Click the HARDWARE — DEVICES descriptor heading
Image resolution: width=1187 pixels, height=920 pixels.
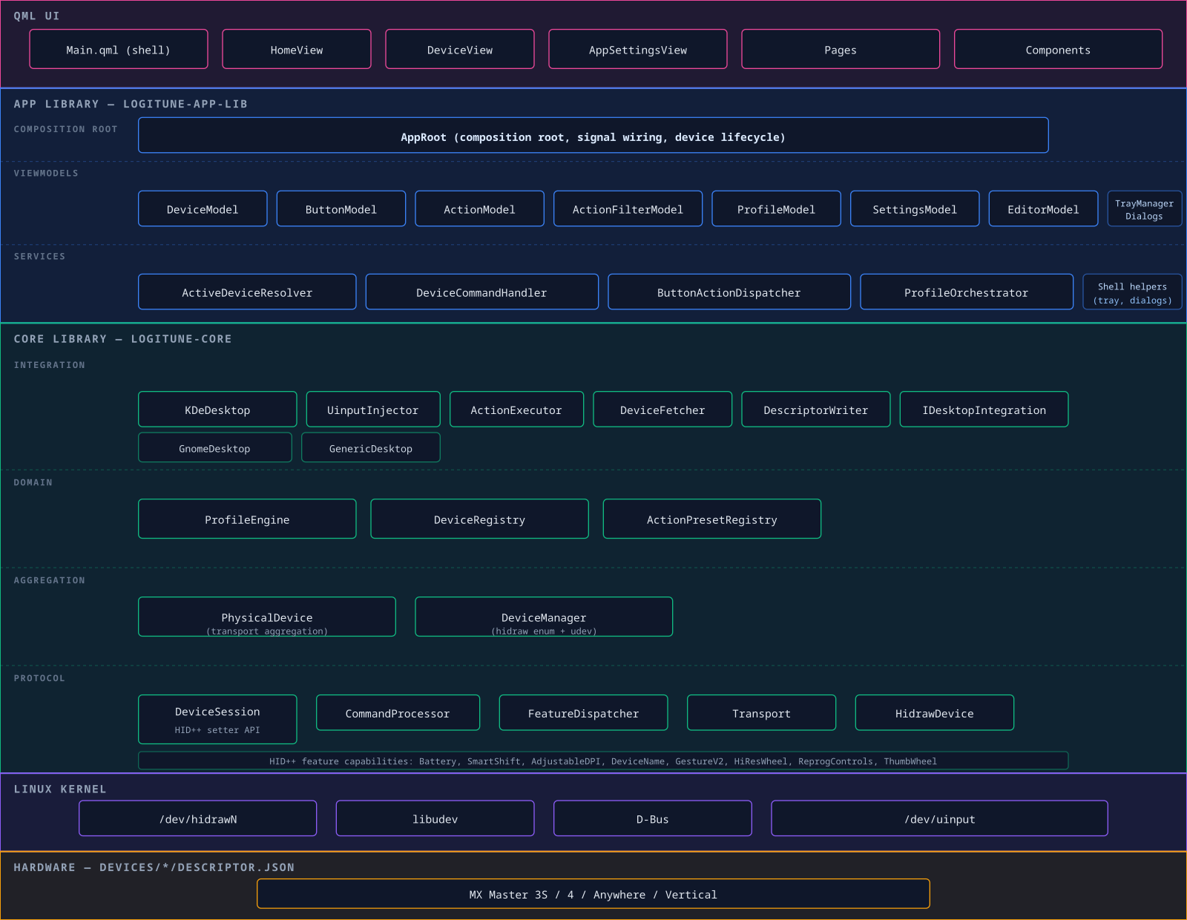[x=154, y=867]
